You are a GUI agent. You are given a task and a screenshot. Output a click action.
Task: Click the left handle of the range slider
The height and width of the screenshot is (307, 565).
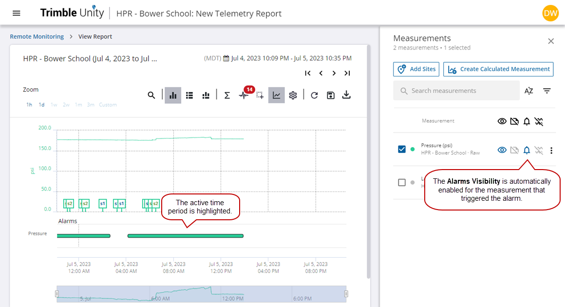pos(57,294)
